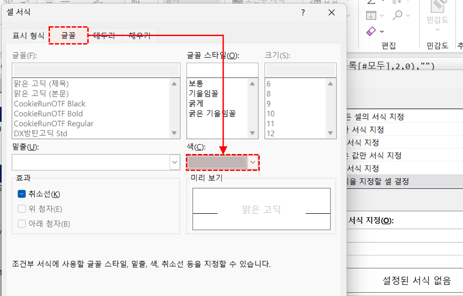
Task: Expand the find magnifier dropdown arrow
Action: 408,15
